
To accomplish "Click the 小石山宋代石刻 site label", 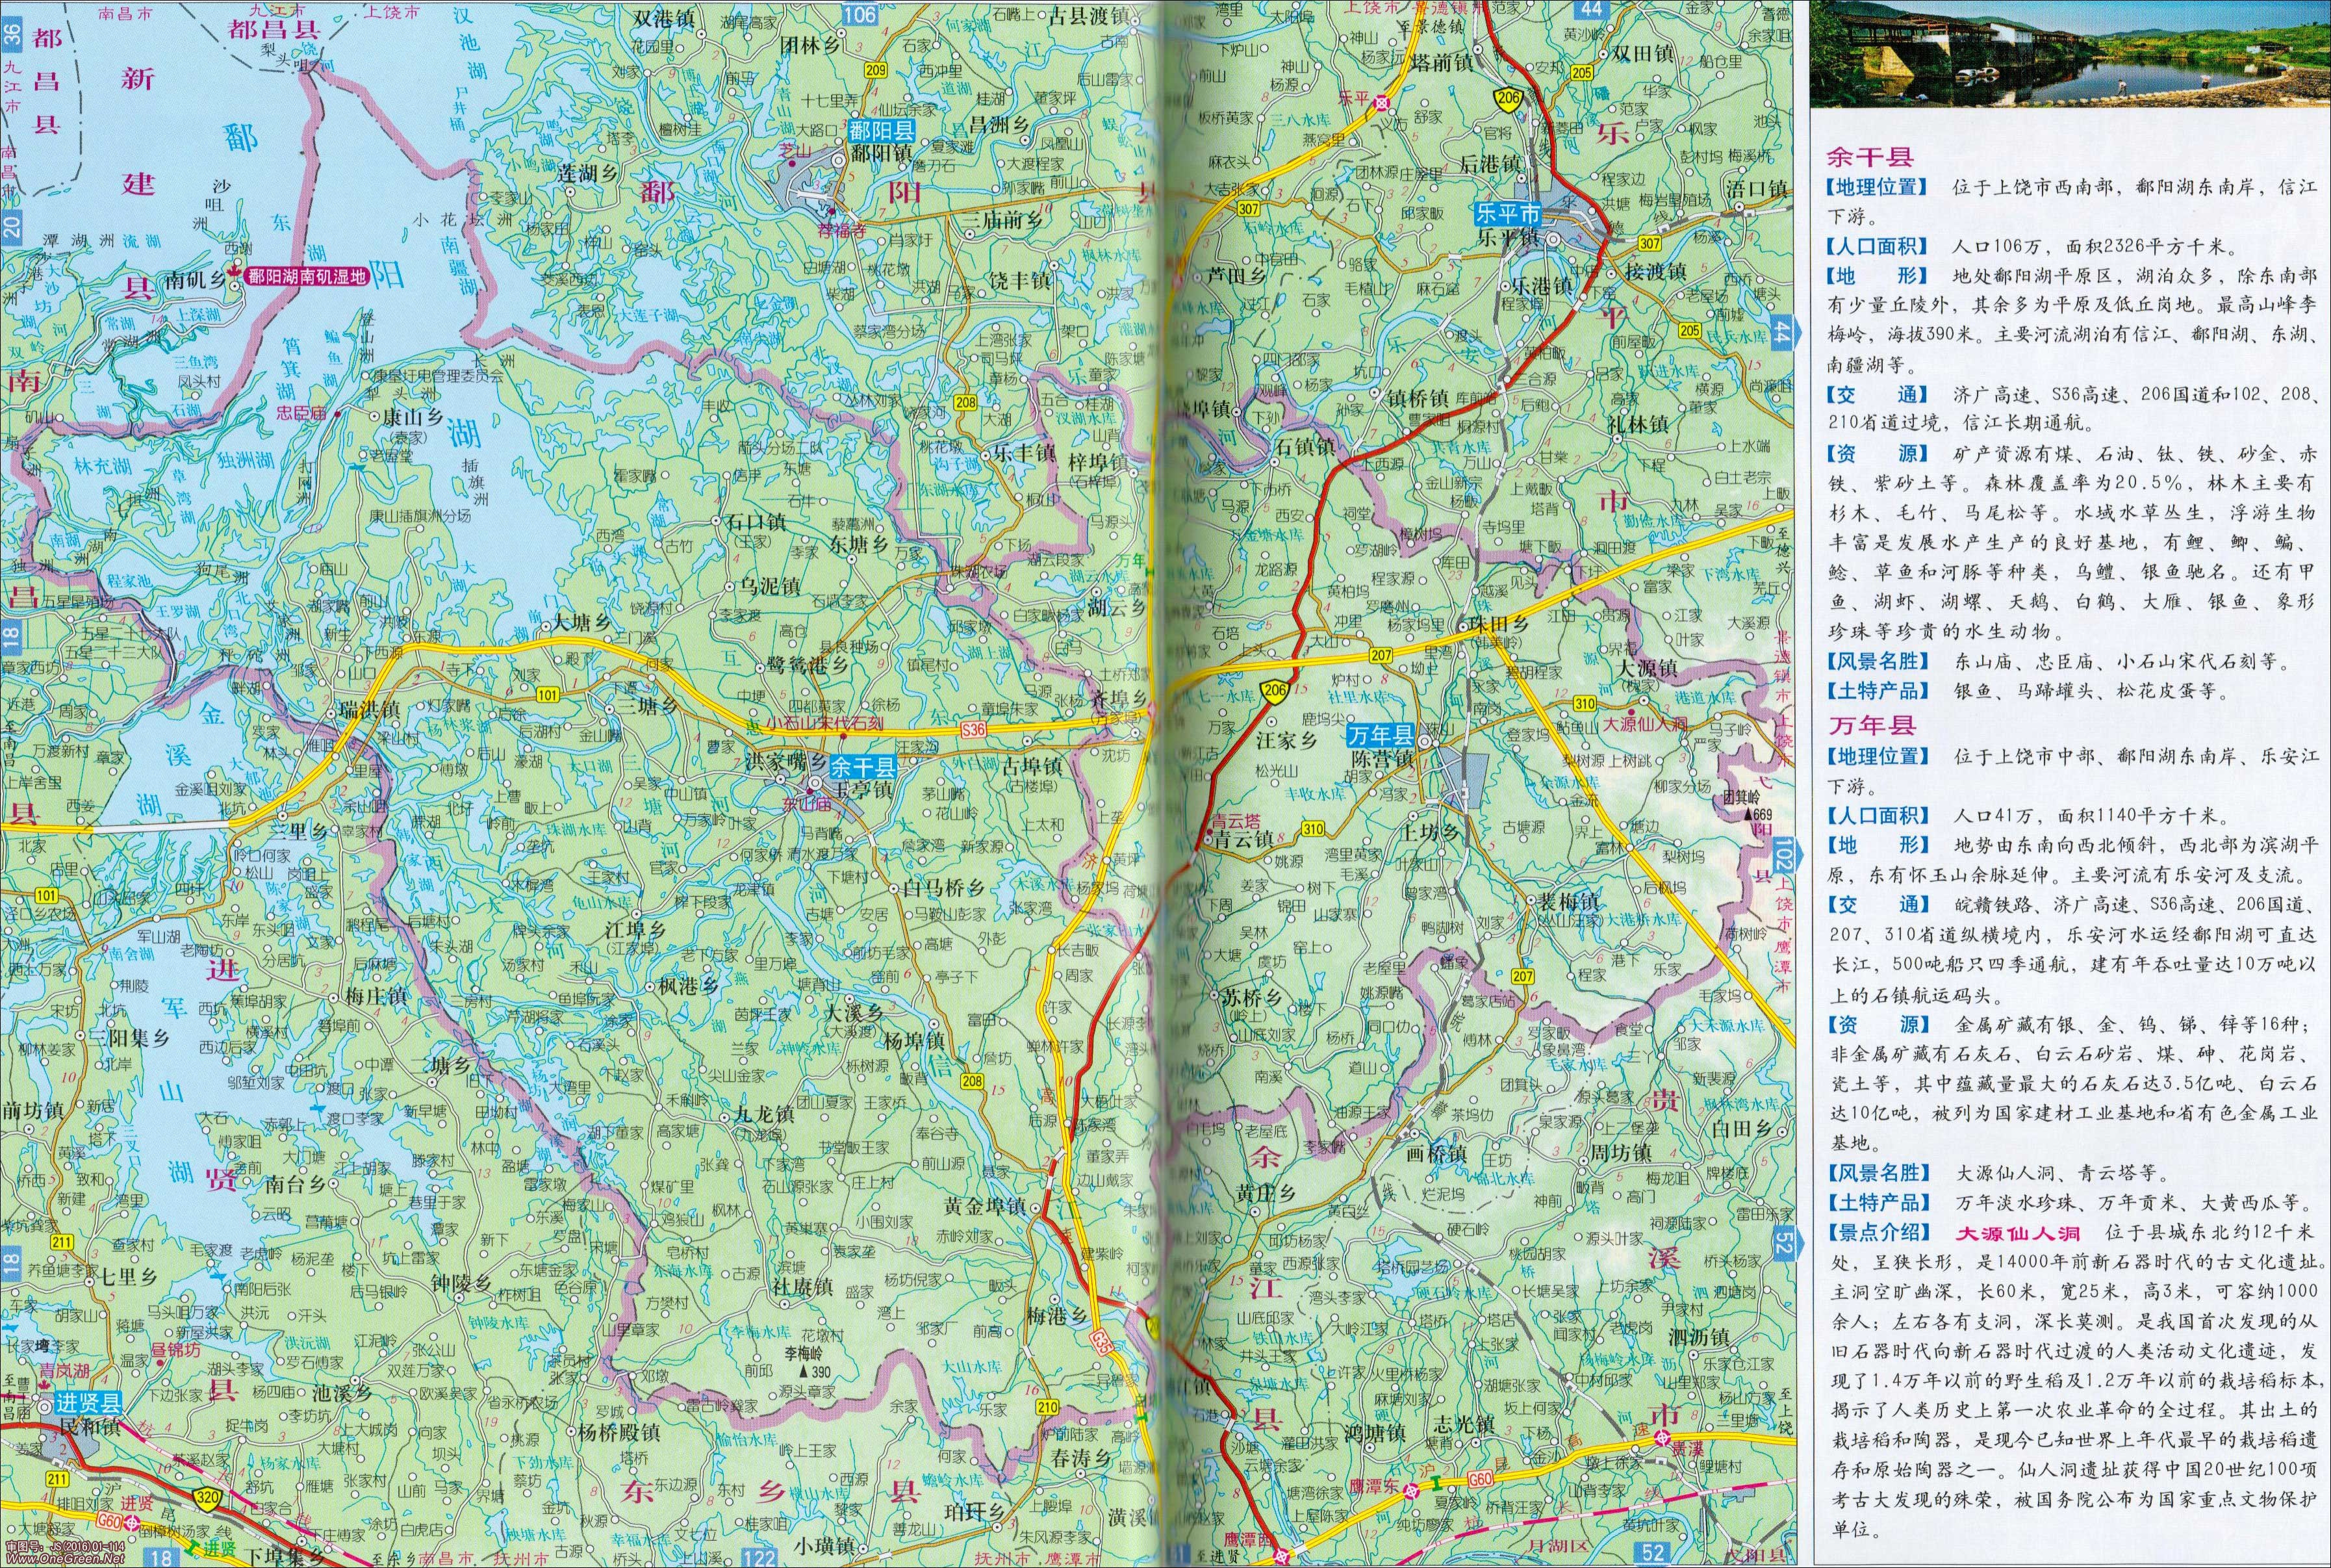I will click(826, 724).
